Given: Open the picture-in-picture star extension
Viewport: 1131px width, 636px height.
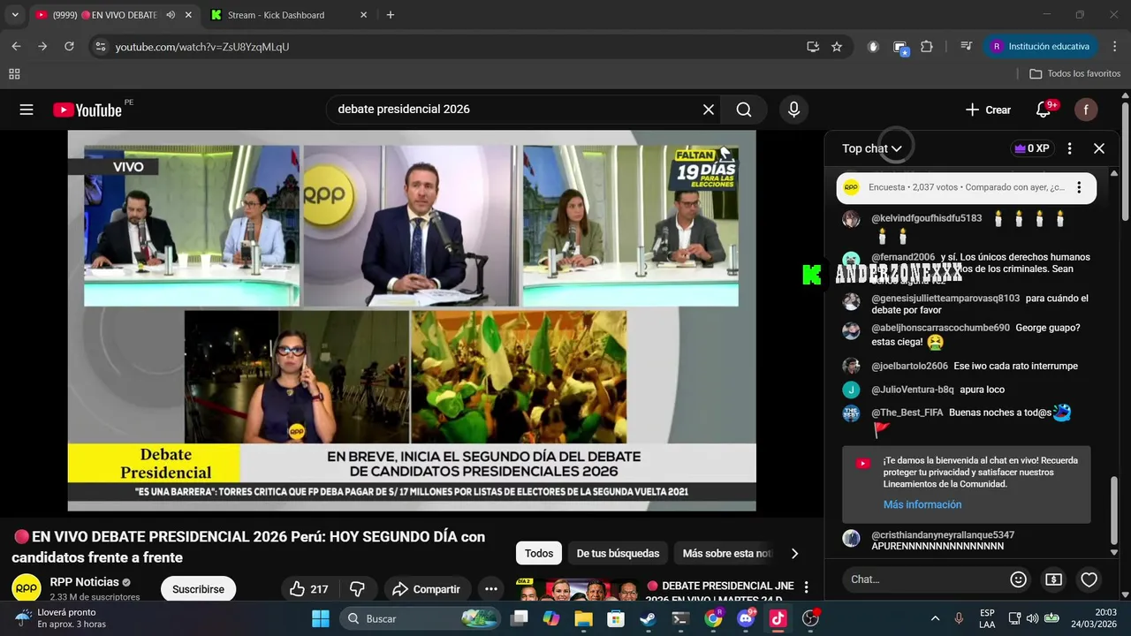Looking at the screenshot, I should [900, 48].
